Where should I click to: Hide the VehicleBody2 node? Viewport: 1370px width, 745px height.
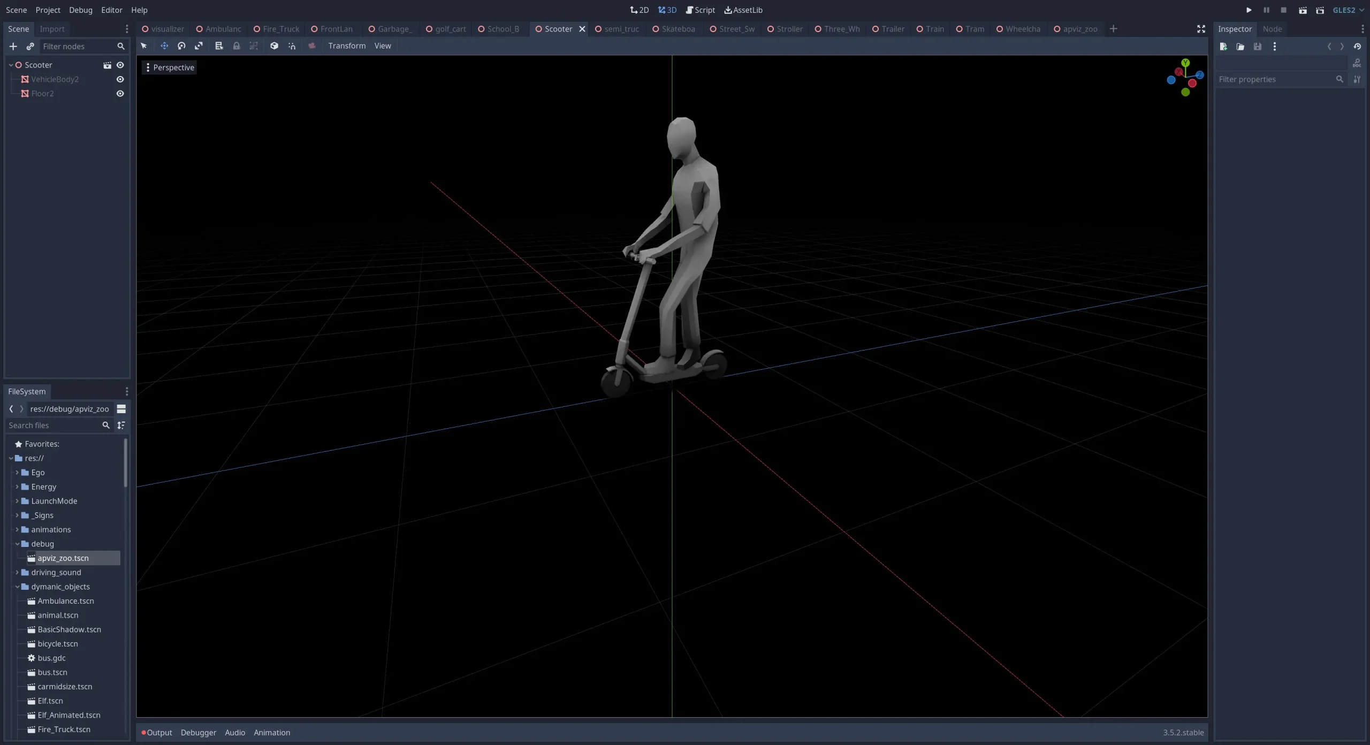click(x=120, y=79)
